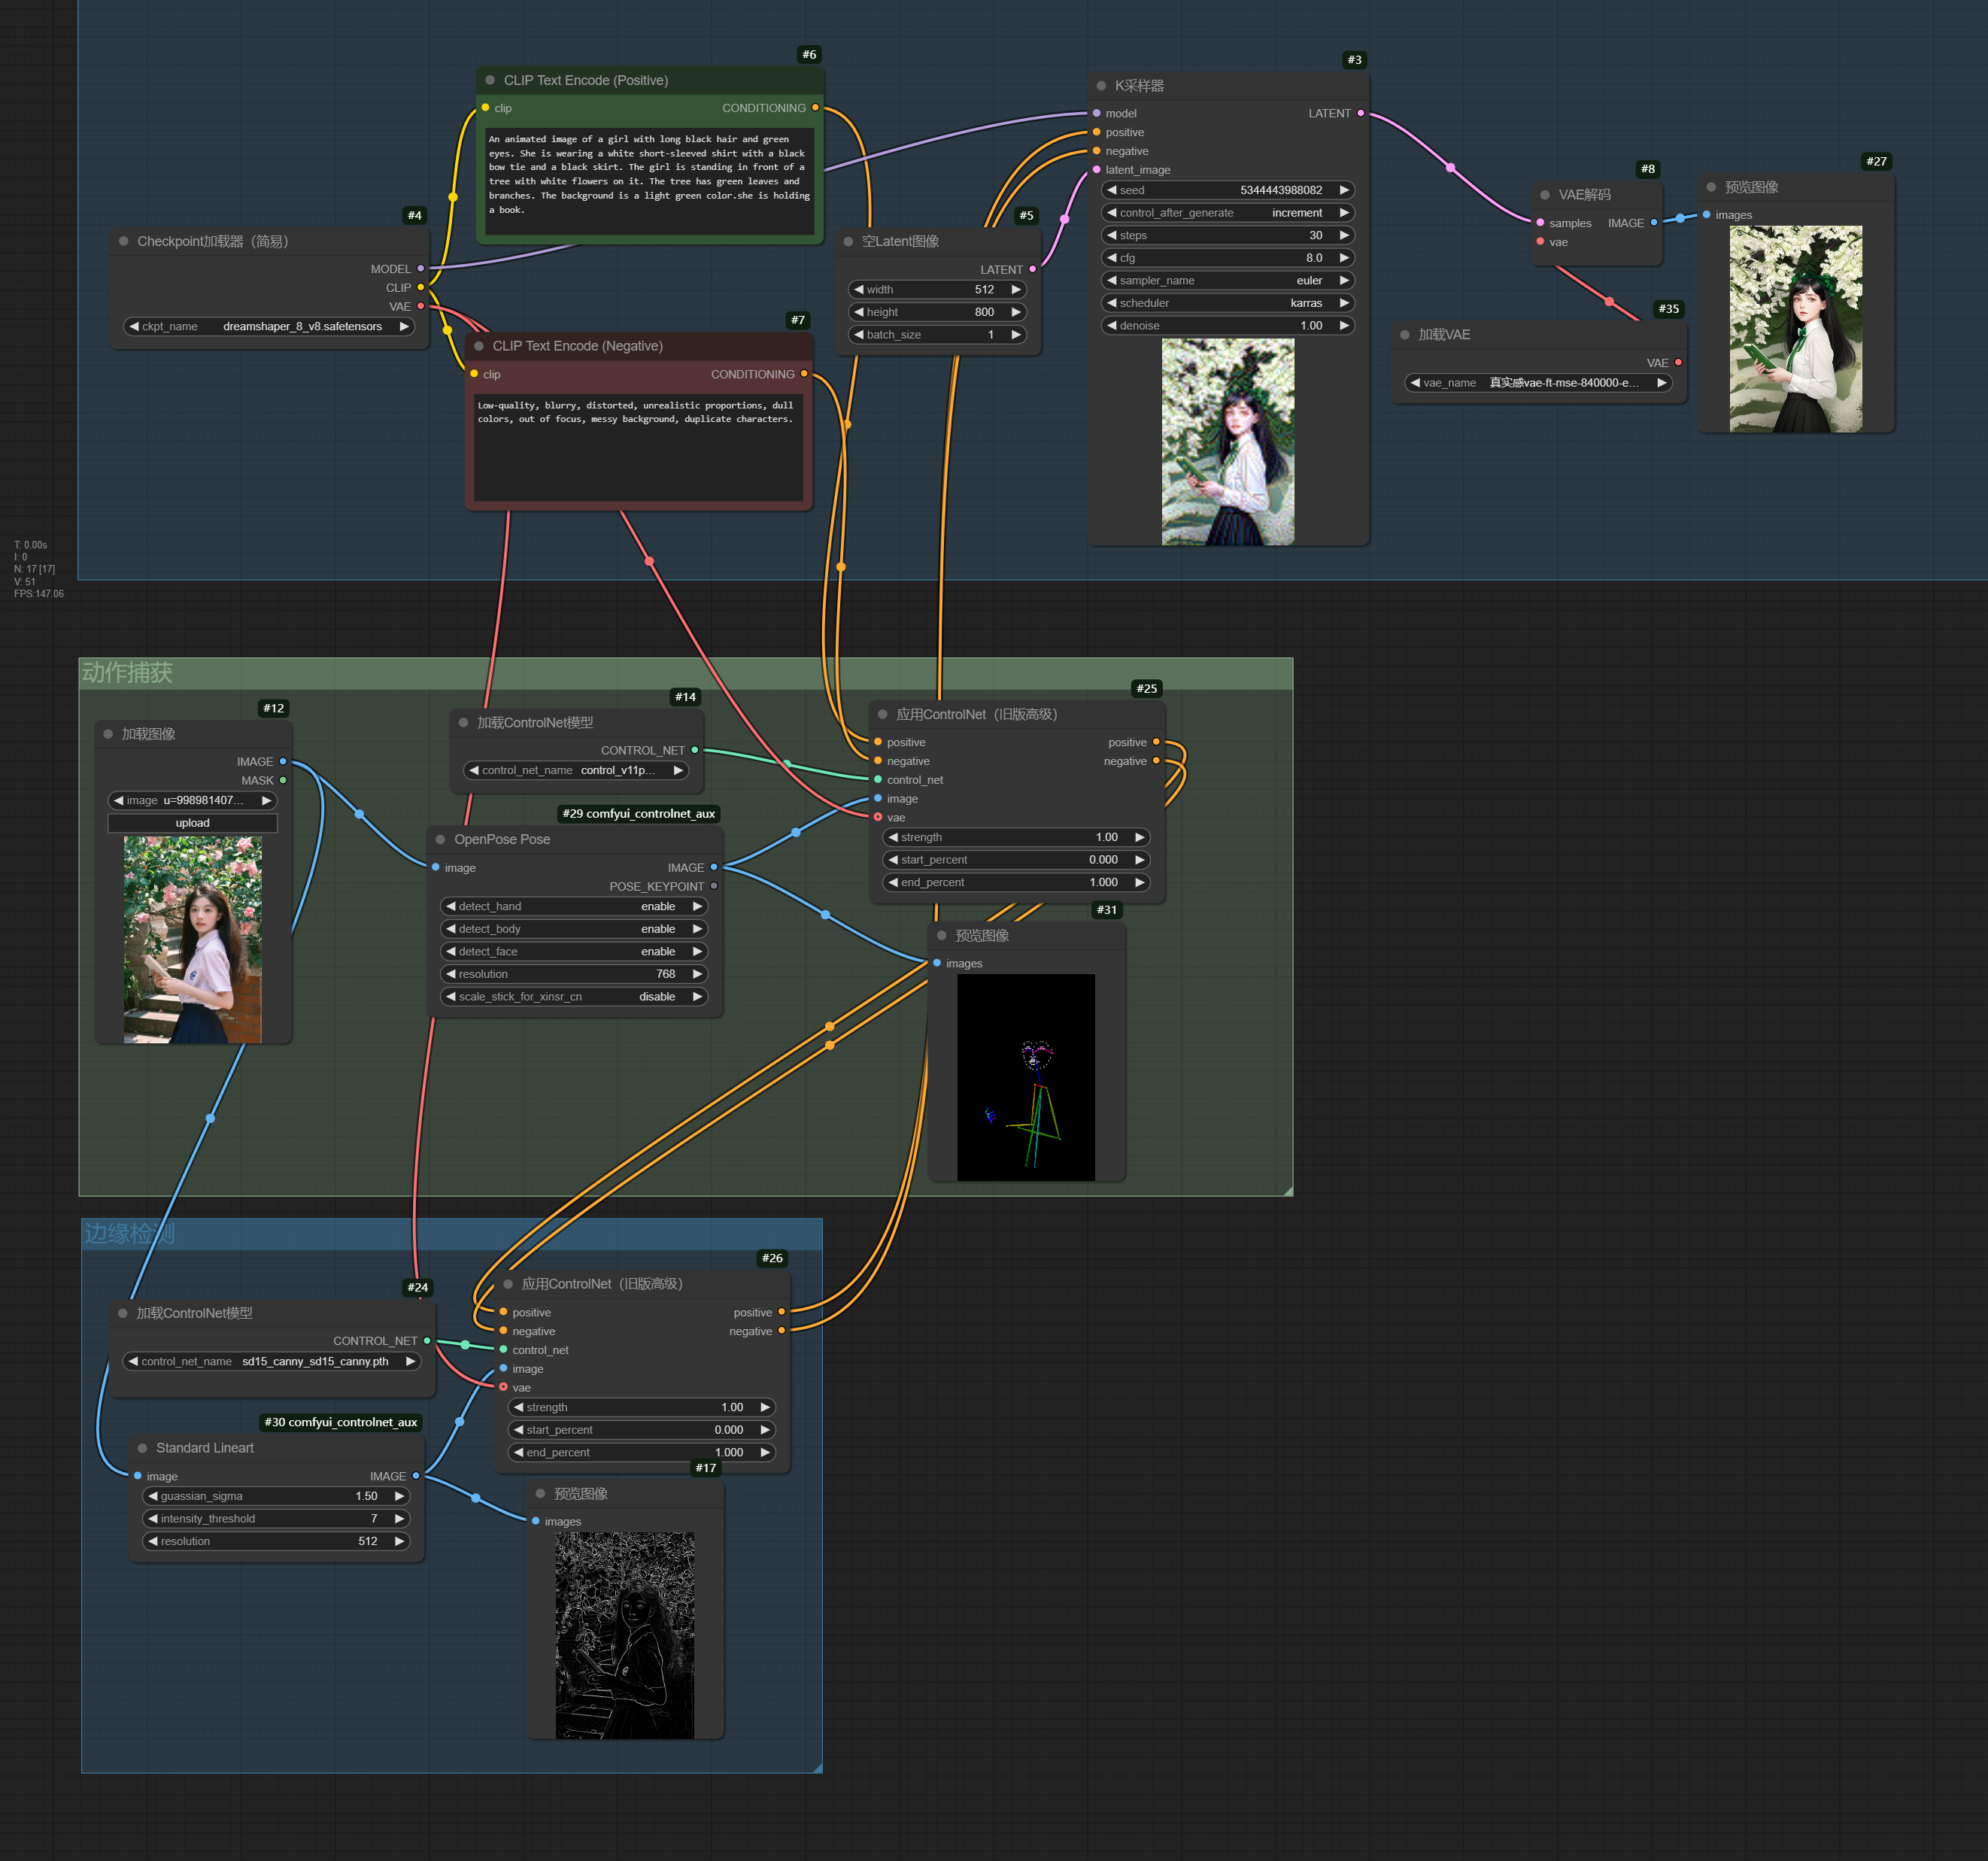Click the positive prompt text box
This screenshot has width=1988, height=1861.
649,181
